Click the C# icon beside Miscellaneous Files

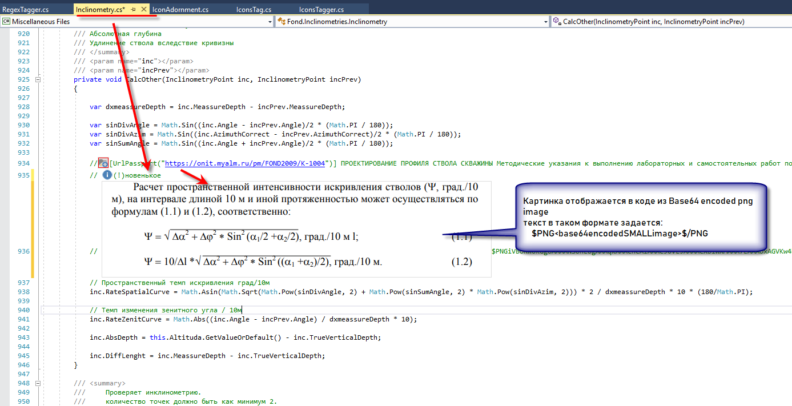6,22
